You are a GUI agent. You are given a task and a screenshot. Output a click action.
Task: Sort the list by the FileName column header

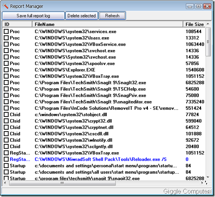pos(107,24)
